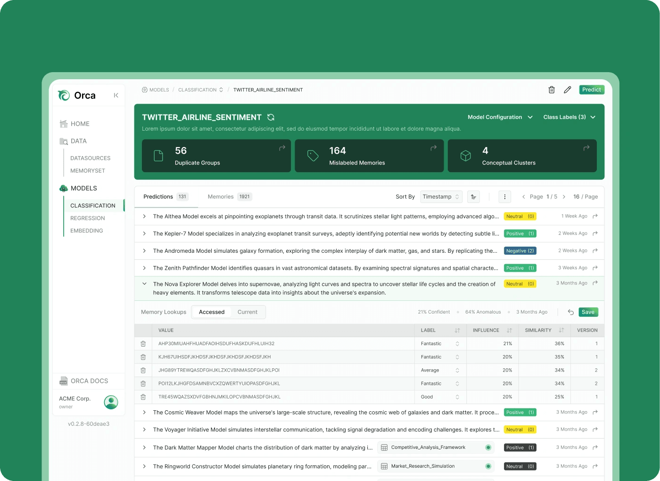Click the user avatar for ACME Corp.
Viewport: 660px width, 481px height.
(x=111, y=402)
